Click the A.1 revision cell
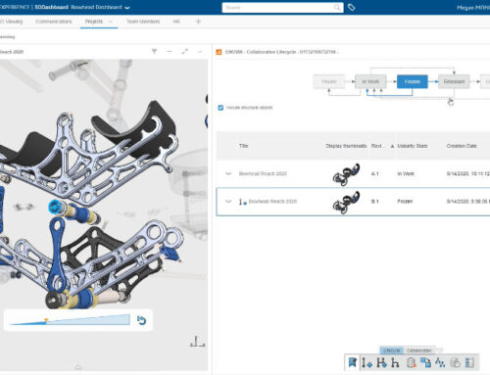Screen dimensions: 490x375 [x=375, y=173]
